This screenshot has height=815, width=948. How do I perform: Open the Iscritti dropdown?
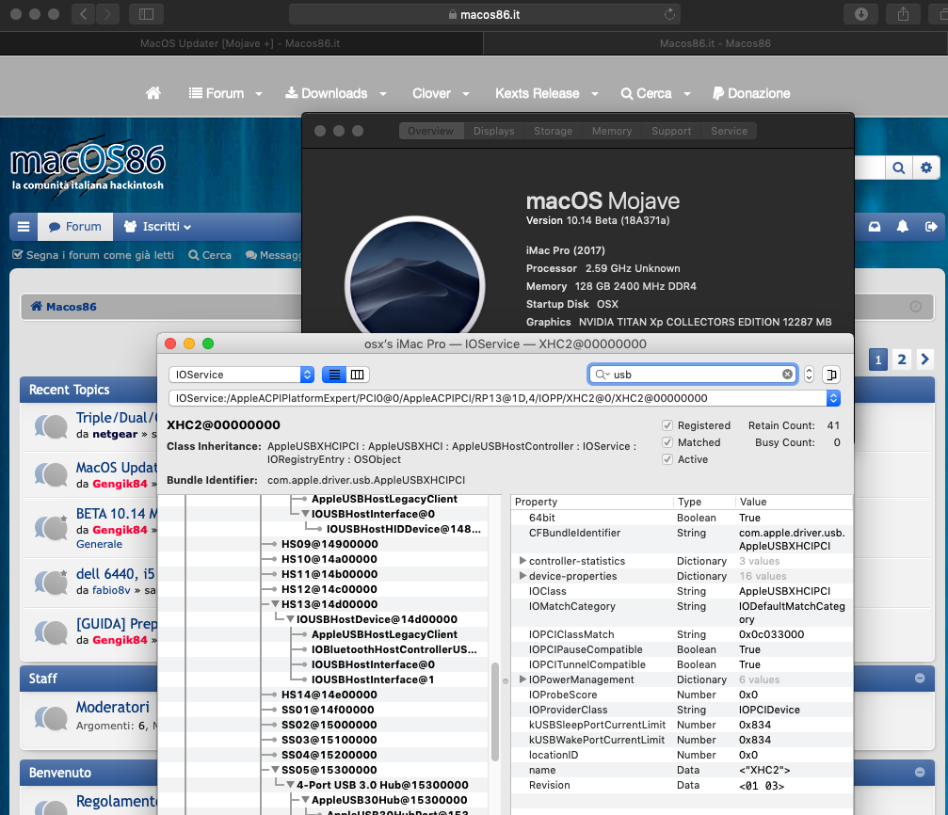(x=157, y=227)
